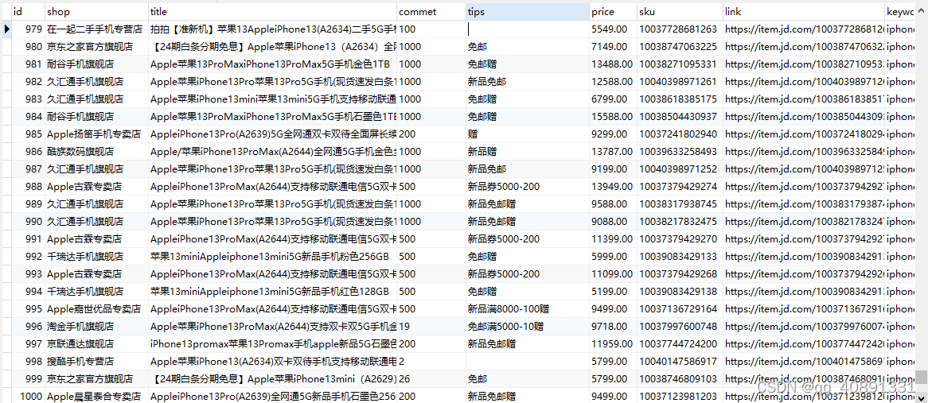Select shop cell 搜酷手机专营店

96,362
